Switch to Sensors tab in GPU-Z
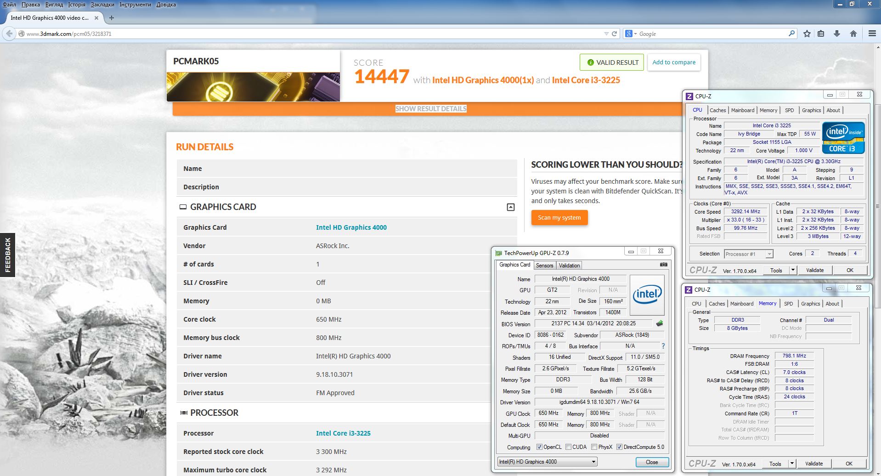The image size is (881, 476). pyautogui.click(x=545, y=266)
